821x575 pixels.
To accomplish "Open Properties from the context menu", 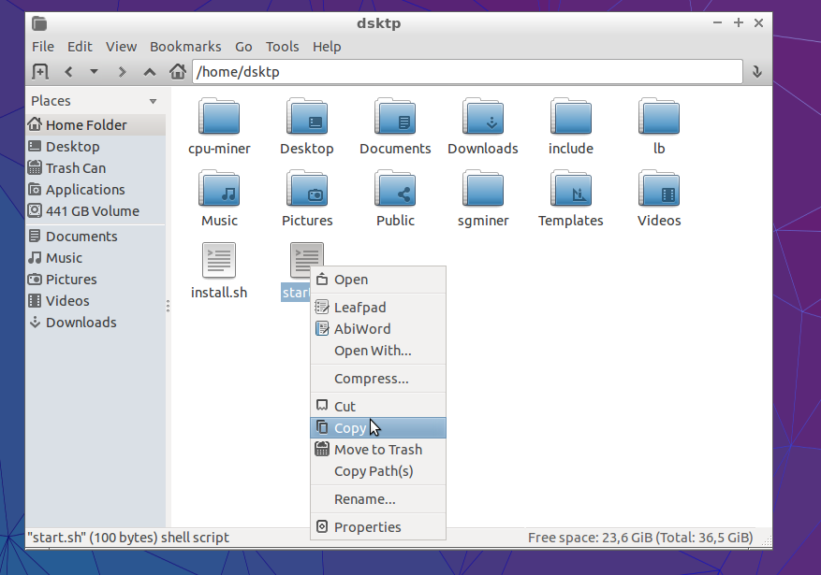I will pos(367,527).
